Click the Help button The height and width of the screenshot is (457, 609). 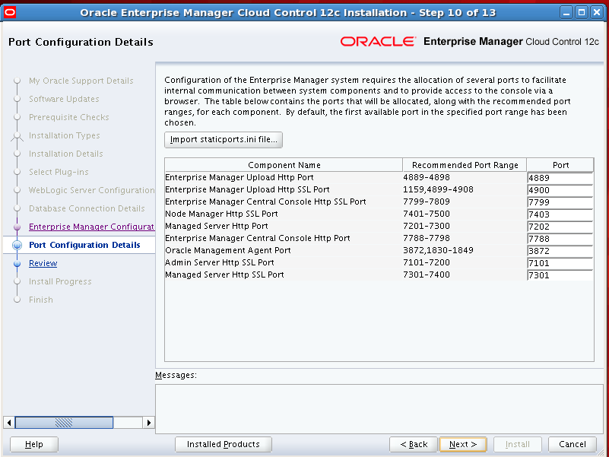pos(33,444)
